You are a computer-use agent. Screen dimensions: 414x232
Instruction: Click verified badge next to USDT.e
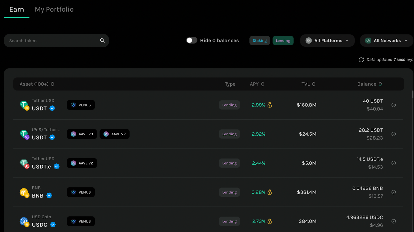tap(57, 167)
